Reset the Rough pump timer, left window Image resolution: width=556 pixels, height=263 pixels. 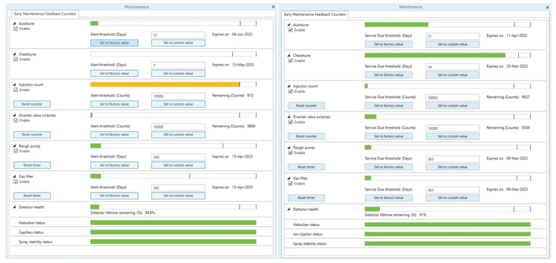click(32, 165)
